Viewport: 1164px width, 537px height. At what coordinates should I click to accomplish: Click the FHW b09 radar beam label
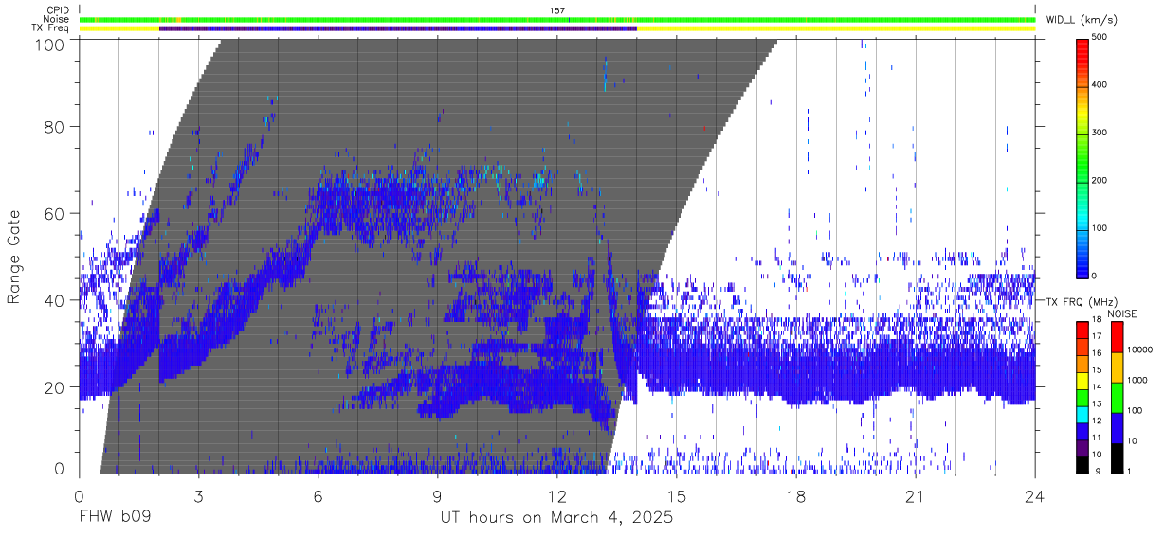click(x=115, y=518)
